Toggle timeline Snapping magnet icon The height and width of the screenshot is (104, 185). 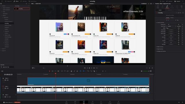point(71,71)
